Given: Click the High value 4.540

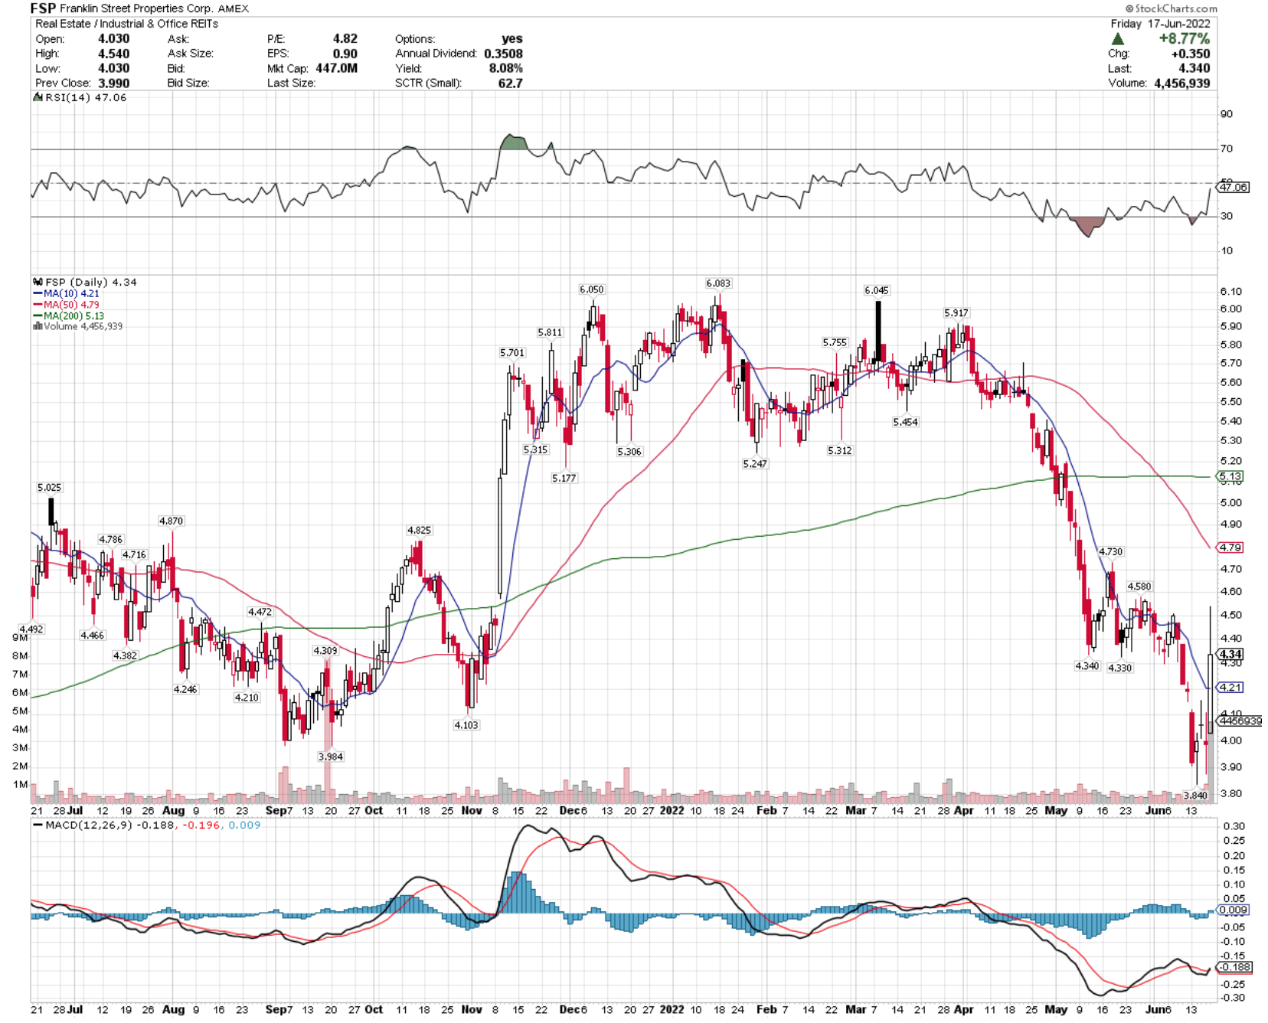Looking at the screenshot, I should coord(113,54).
